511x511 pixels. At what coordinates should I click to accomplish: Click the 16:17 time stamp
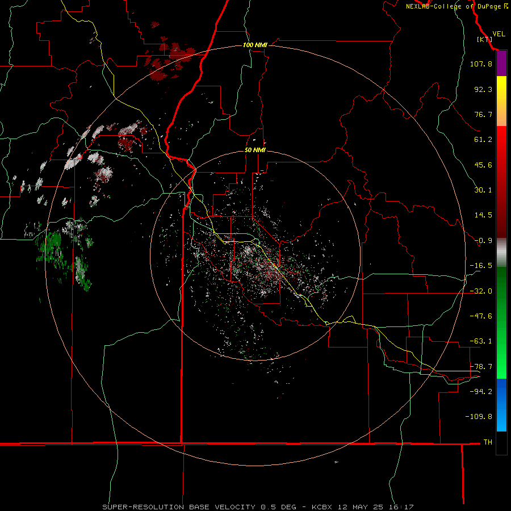[x=401, y=507]
